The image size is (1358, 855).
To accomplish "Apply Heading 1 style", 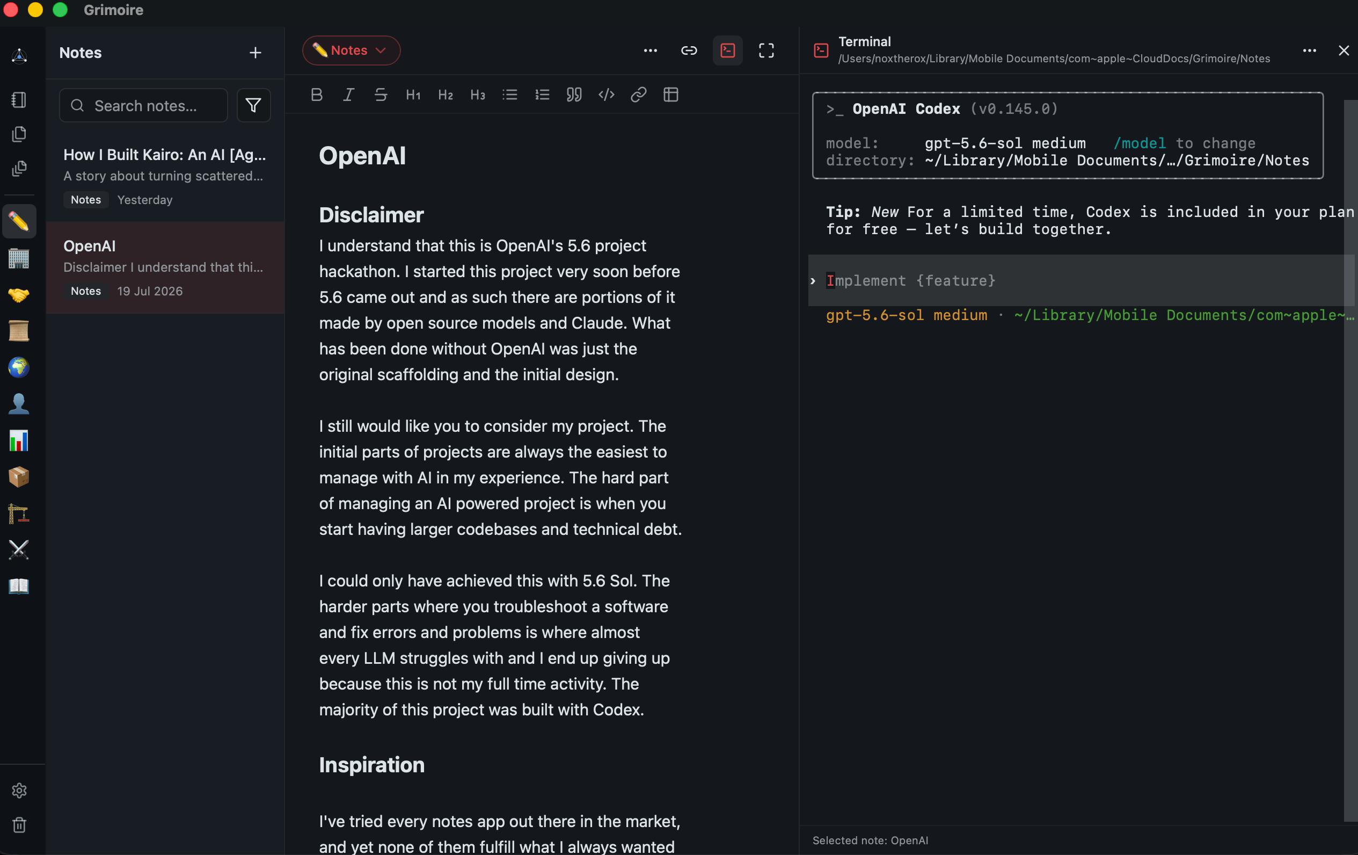I will click(413, 94).
